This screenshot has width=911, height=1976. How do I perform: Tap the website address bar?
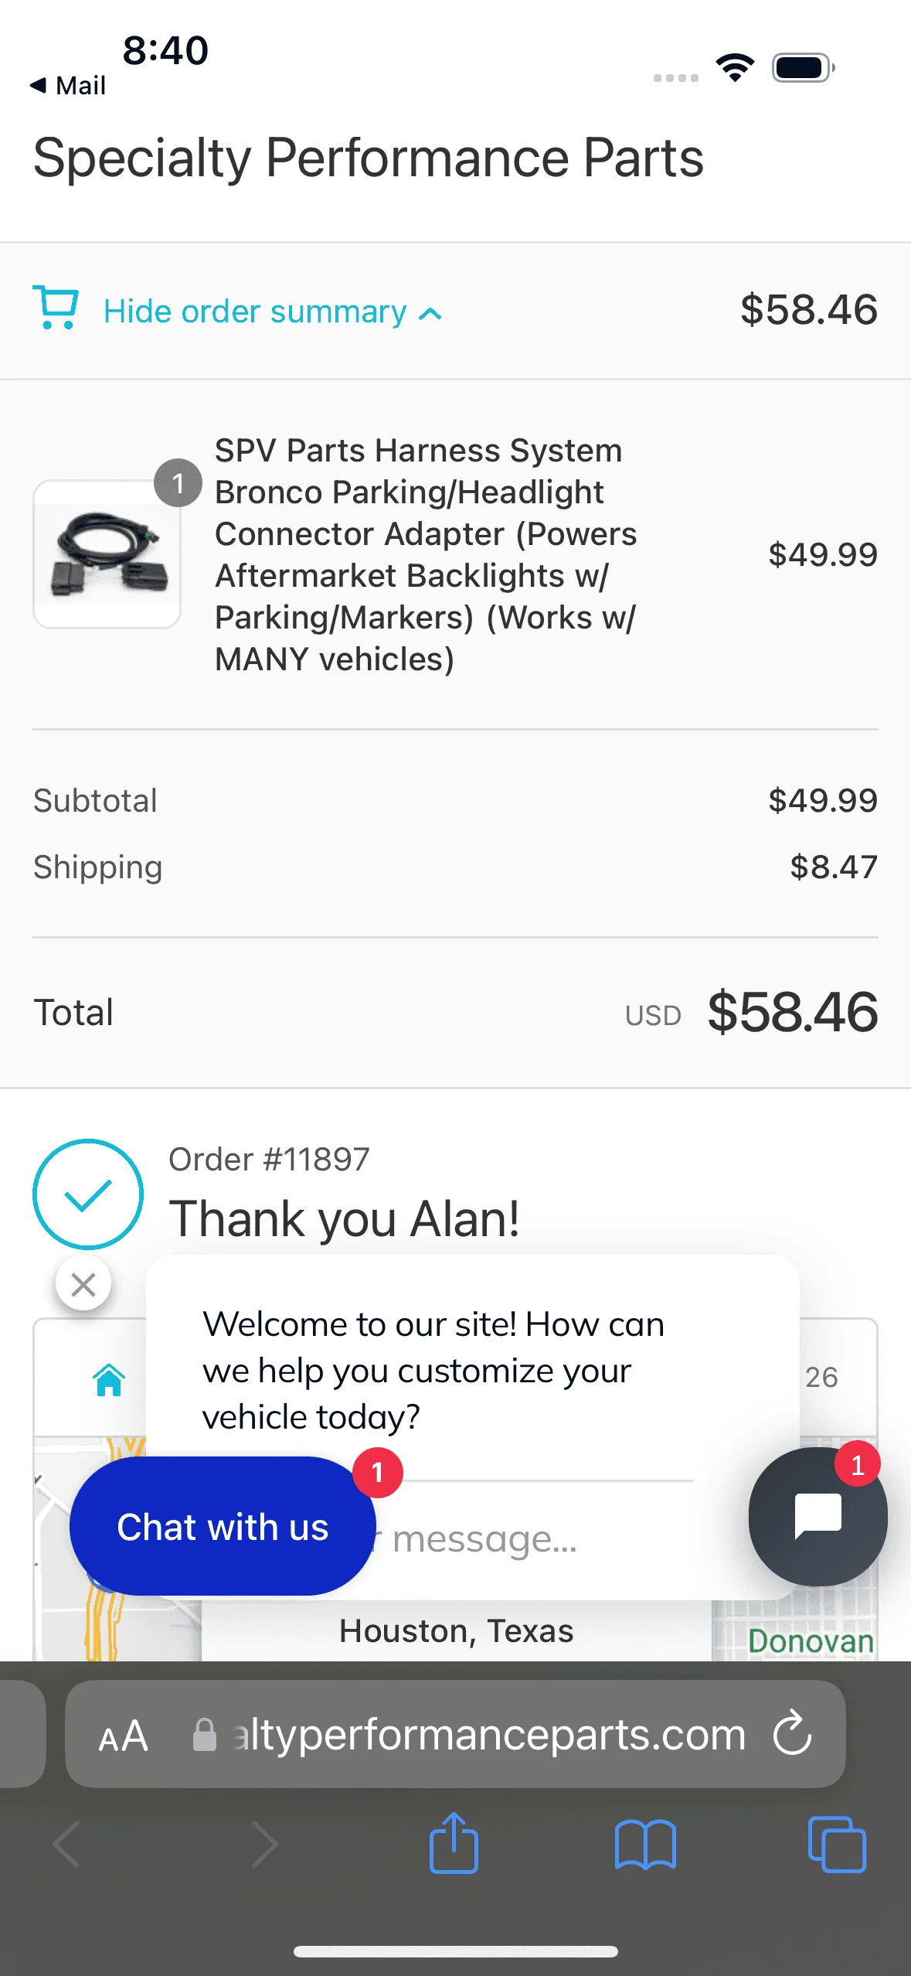click(455, 1734)
